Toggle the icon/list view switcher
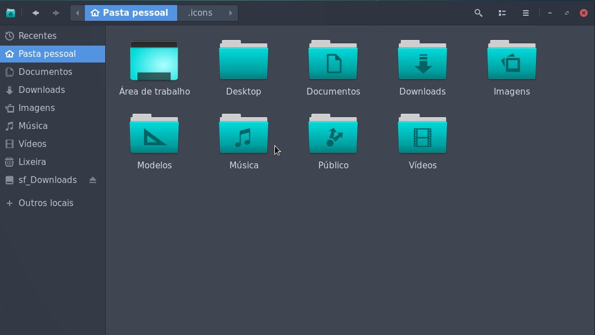 502,12
